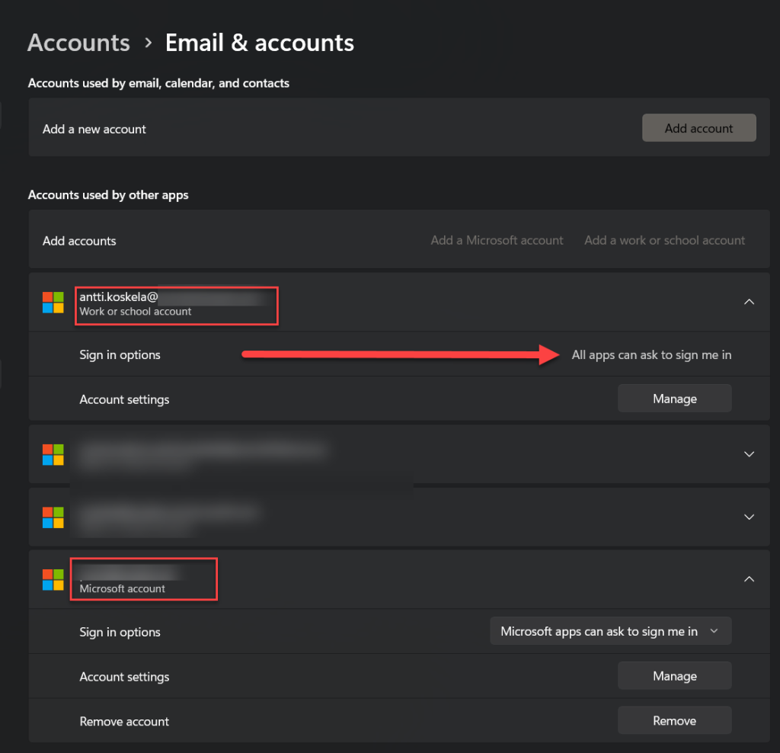Go back to Accounts via breadcrumb
This screenshot has width=780, height=753.
pyautogui.click(x=78, y=43)
